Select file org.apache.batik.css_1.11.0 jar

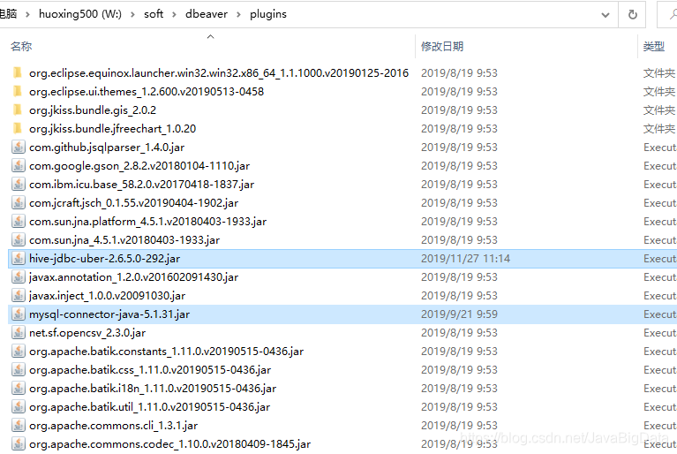click(x=150, y=370)
